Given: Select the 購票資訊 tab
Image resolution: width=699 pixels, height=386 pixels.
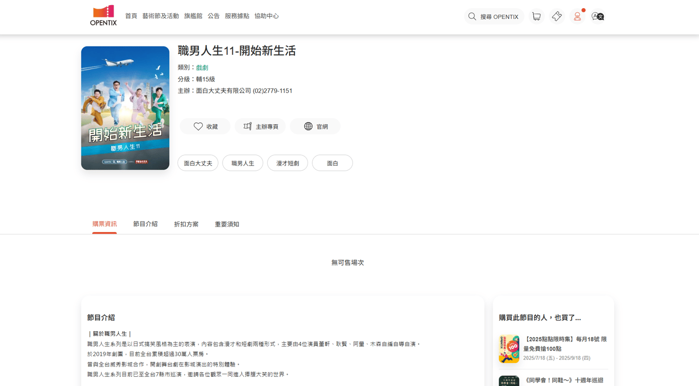Looking at the screenshot, I should point(104,224).
